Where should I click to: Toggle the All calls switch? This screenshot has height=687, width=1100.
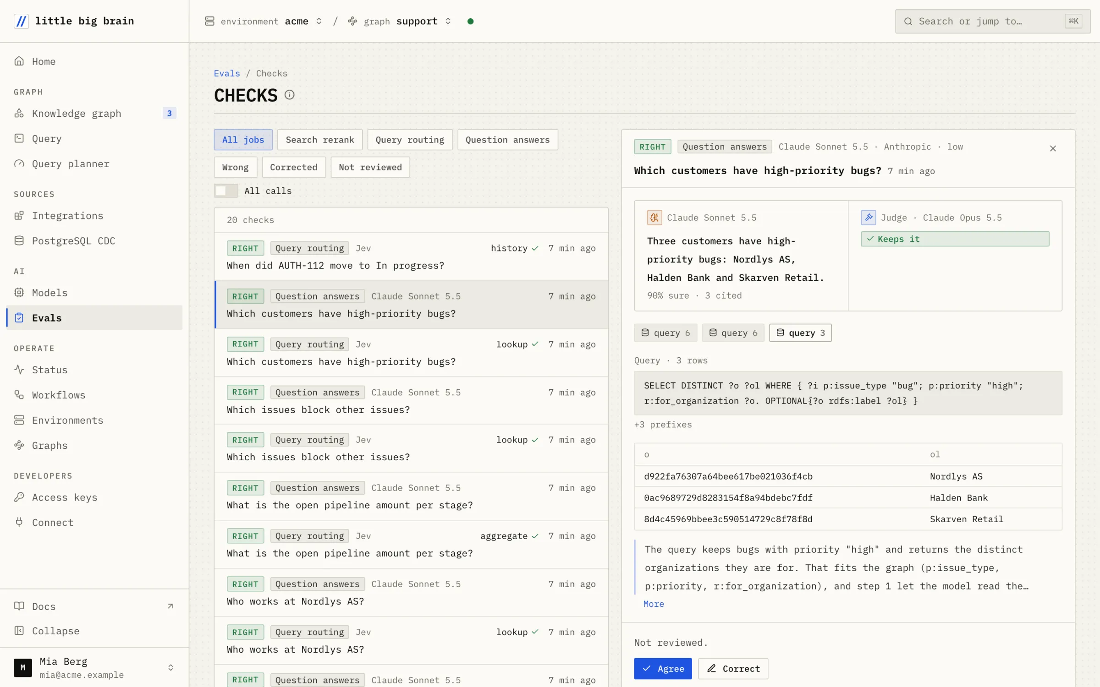pyautogui.click(x=226, y=191)
